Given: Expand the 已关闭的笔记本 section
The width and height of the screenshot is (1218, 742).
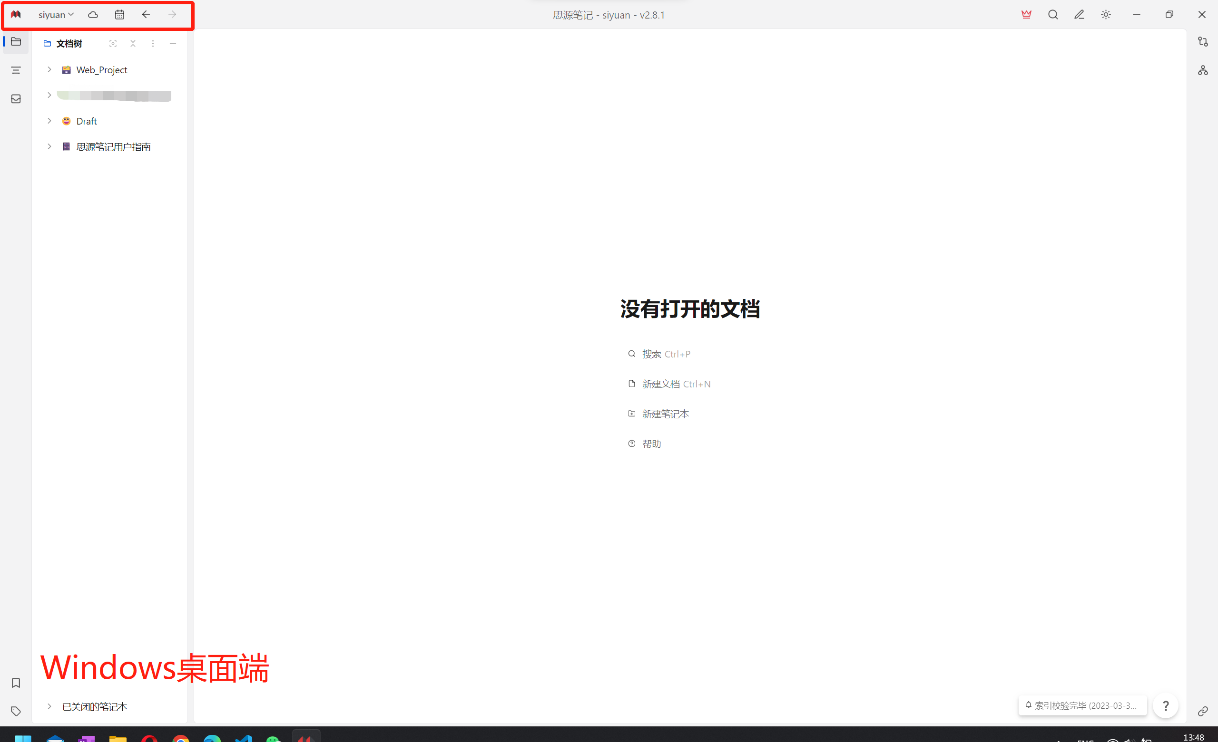Looking at the screenshot, I should coord(49,706).
